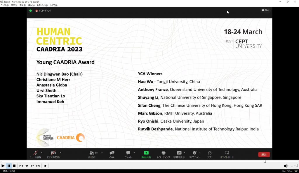Expand the arrow next to the participants icon
The image size is (299, 173).
pos(102,153)
